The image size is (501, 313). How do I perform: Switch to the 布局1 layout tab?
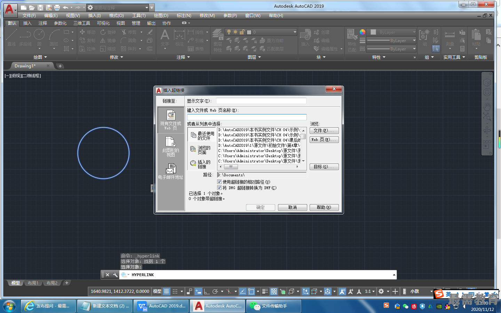(33, 283)
